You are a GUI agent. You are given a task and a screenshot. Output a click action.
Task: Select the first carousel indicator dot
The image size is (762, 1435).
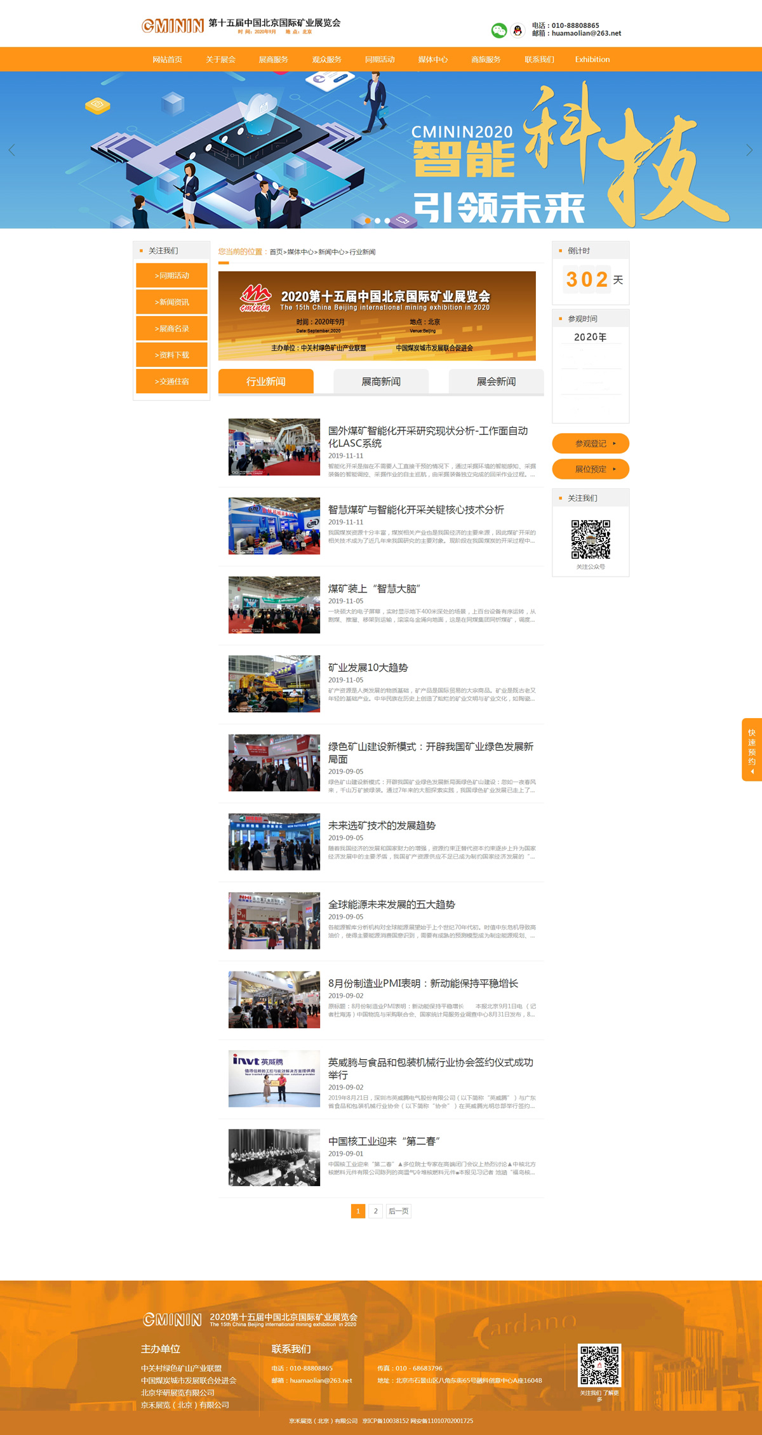pyautogui.click(x=368, y=220)
